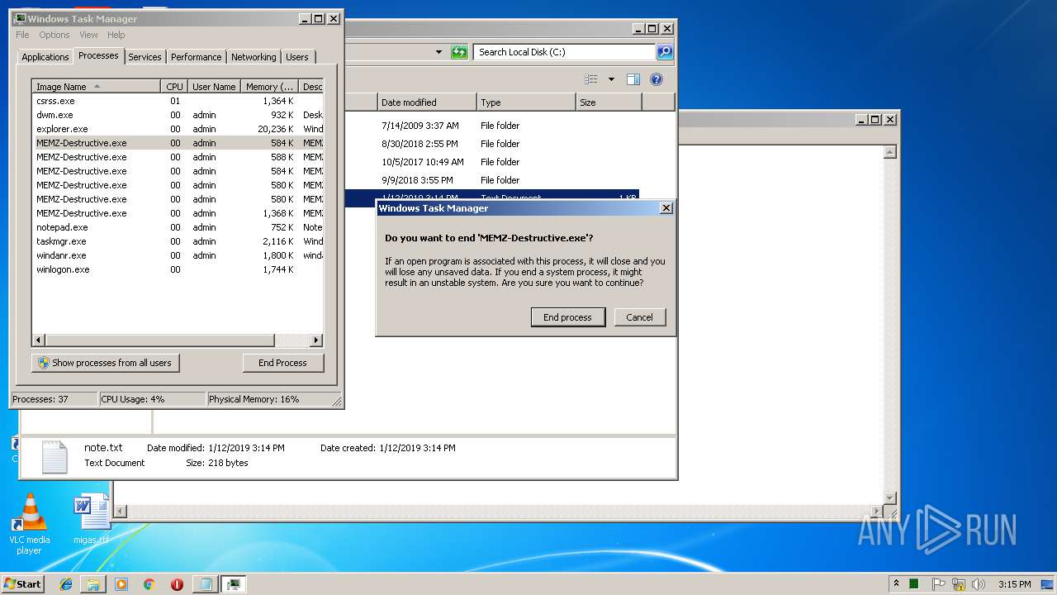
Task: Click Show processes from all users button
Action: [106, 363]
